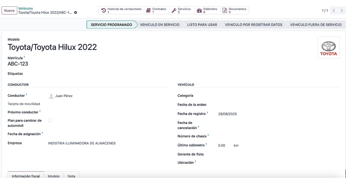Open Servicios smart button
This screenshot has height=178, width=346.
(182, 10)
